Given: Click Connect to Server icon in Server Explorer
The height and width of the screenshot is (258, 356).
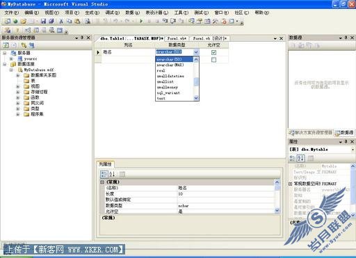Looking at the screenshot, I should [31, 45].
